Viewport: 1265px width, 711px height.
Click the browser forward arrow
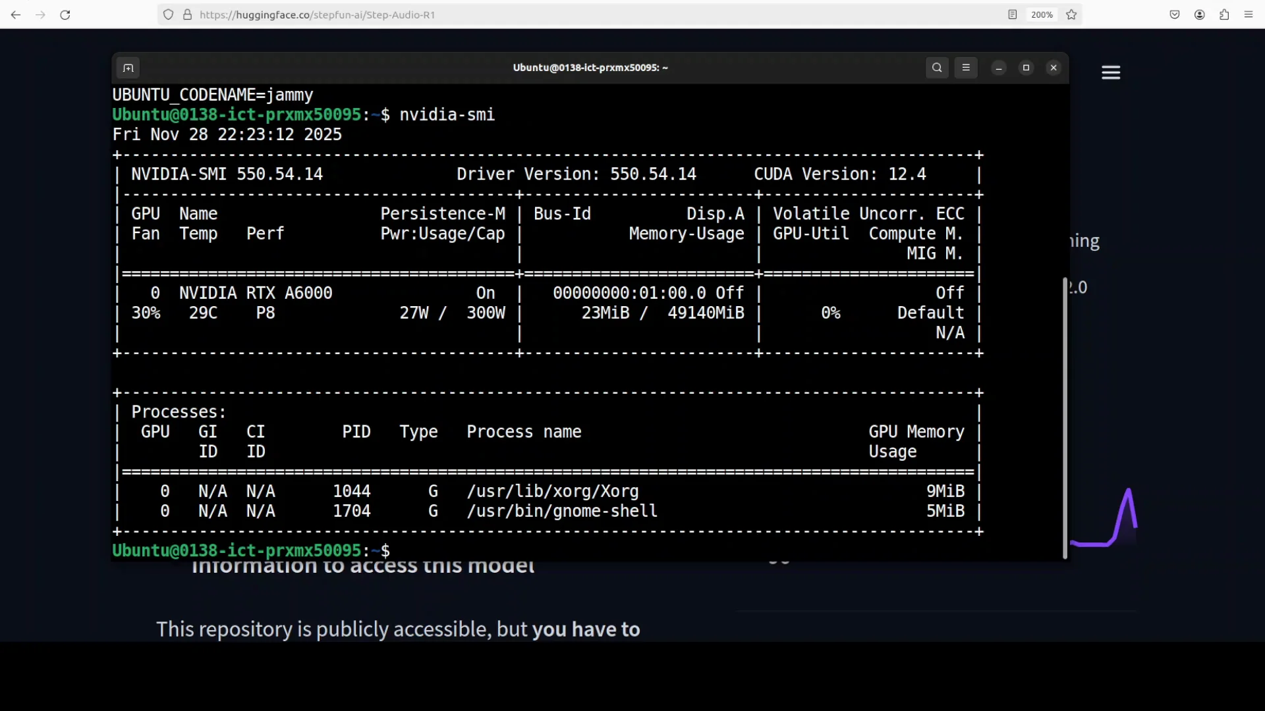pyautogui.click(x=40, y=14)
